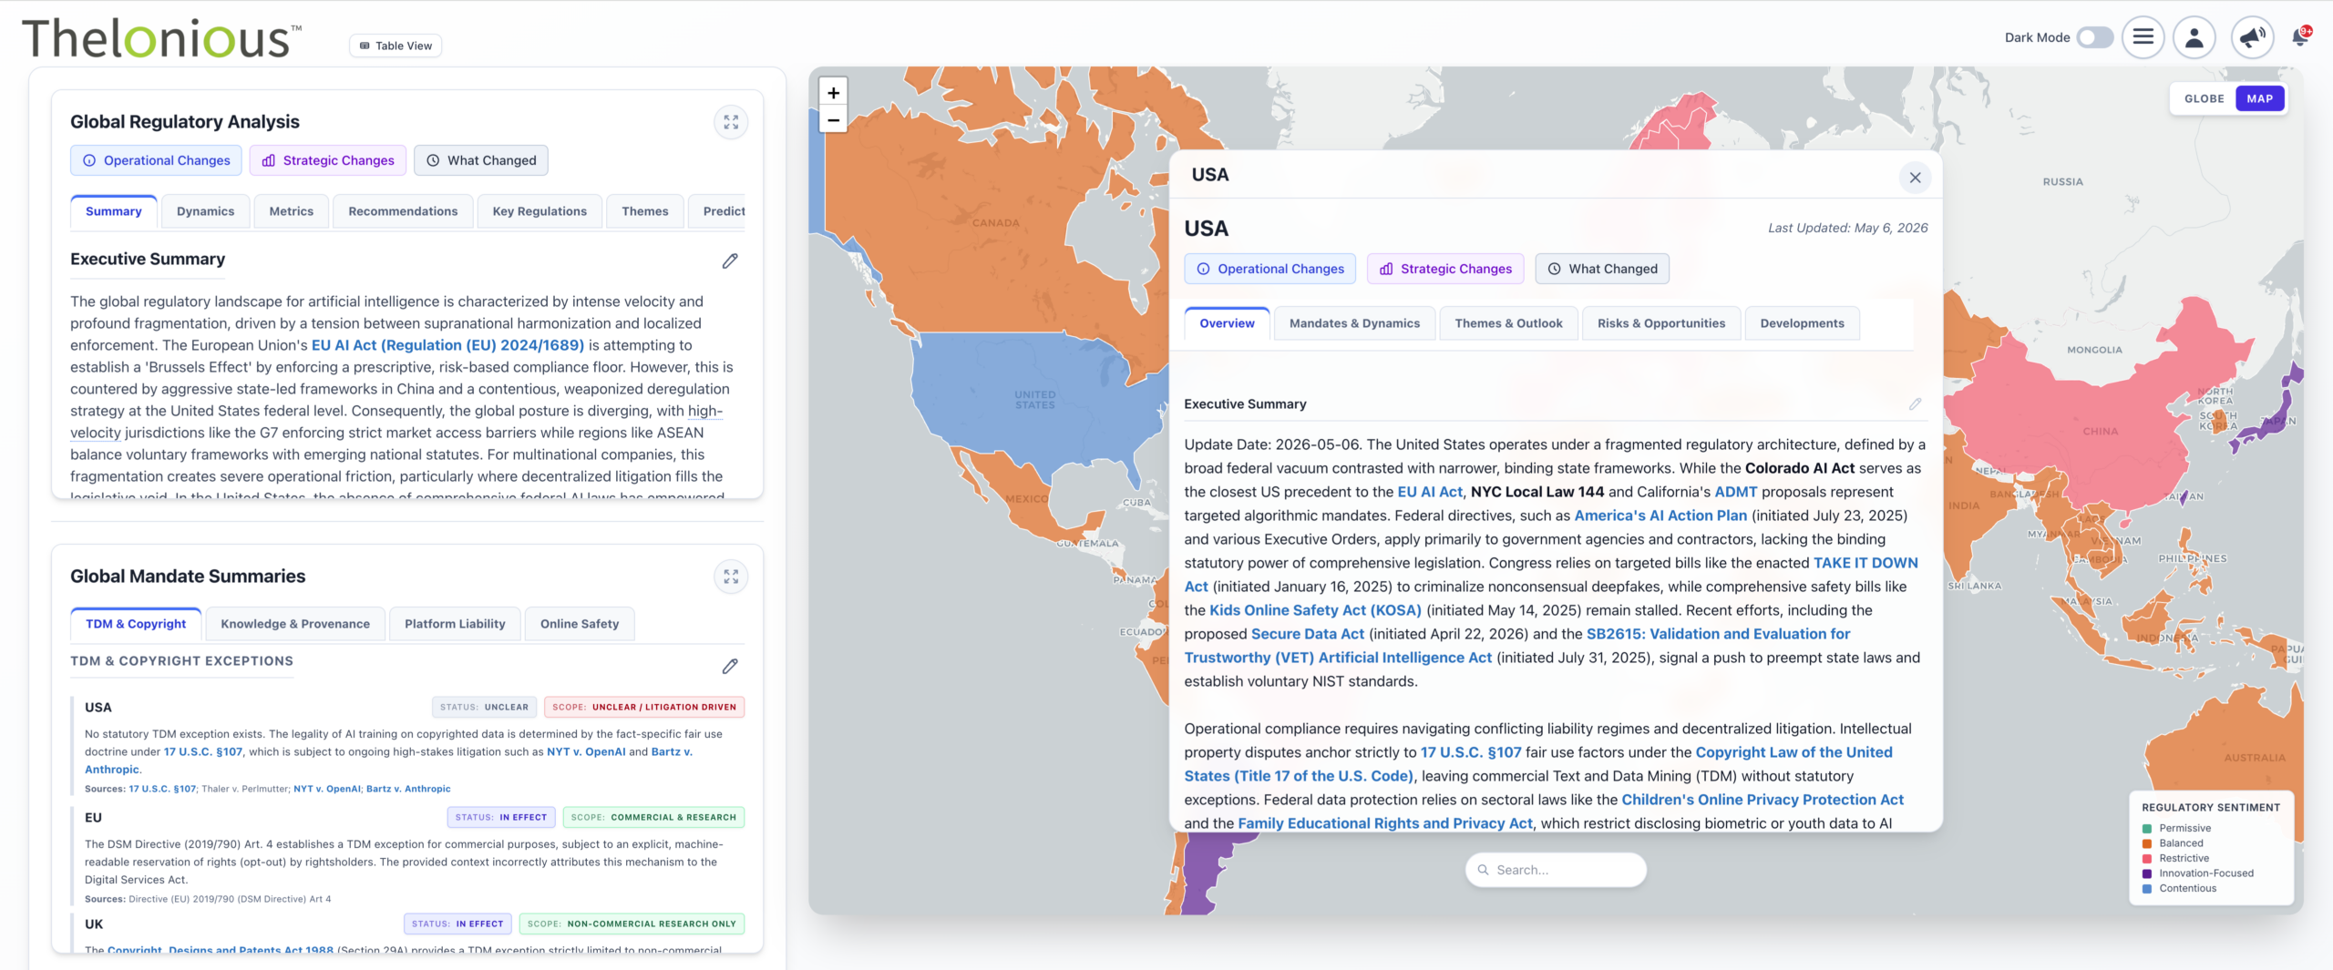This screenshot has height=970, width=2333.
Task: Click Operational Changes in Global Regulatory Analysis
Action: [156, 160]
